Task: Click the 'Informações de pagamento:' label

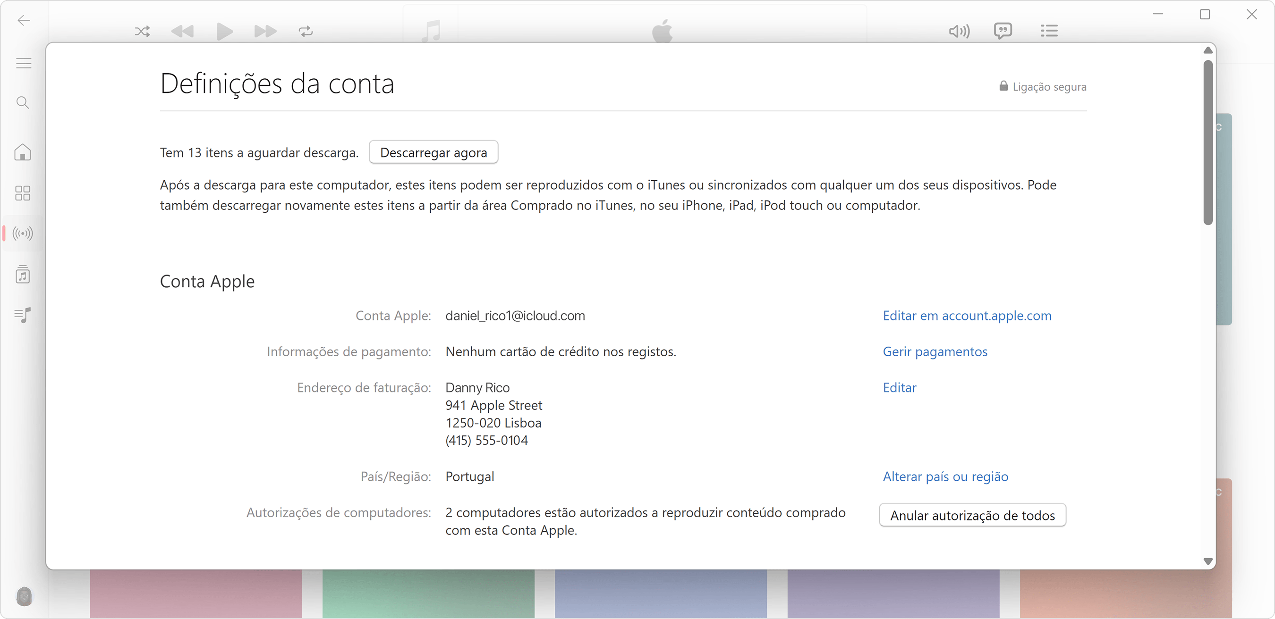Action: 349,351
